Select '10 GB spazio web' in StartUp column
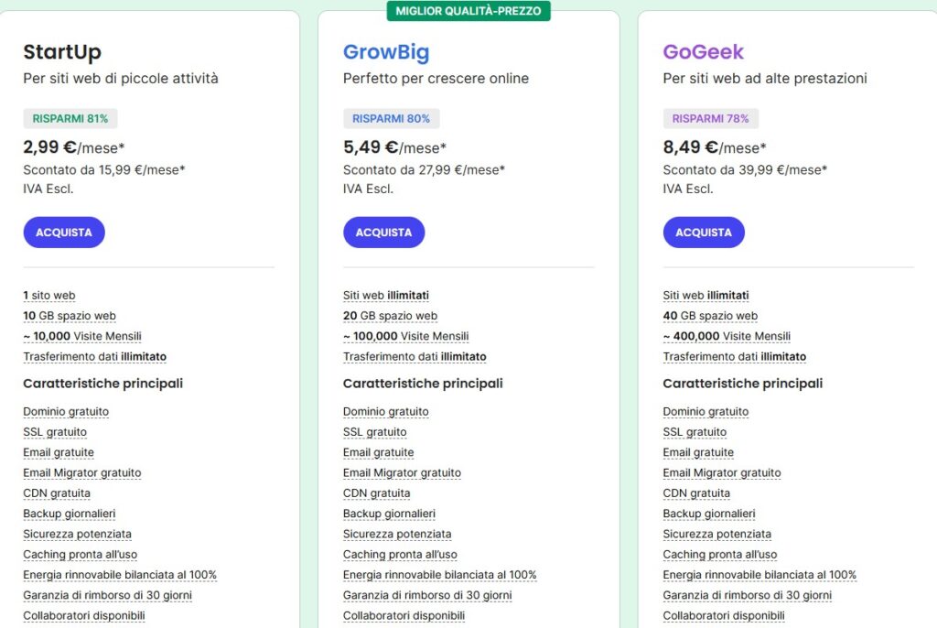This screenshot has width=937, height=628. point(68,315)
